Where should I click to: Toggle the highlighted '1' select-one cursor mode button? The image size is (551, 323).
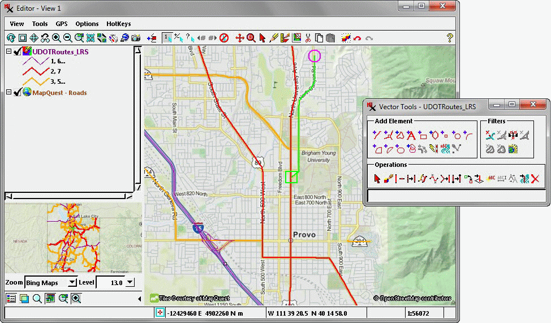167,38
